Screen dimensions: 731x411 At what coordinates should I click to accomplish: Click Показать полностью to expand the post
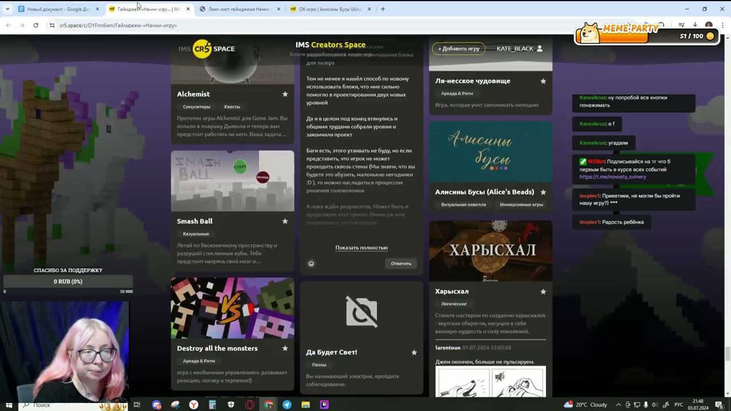362,248
